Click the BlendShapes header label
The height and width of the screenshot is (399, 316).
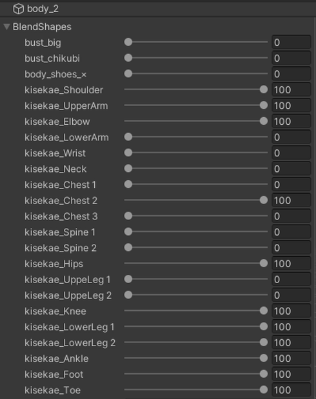point(42,27)
